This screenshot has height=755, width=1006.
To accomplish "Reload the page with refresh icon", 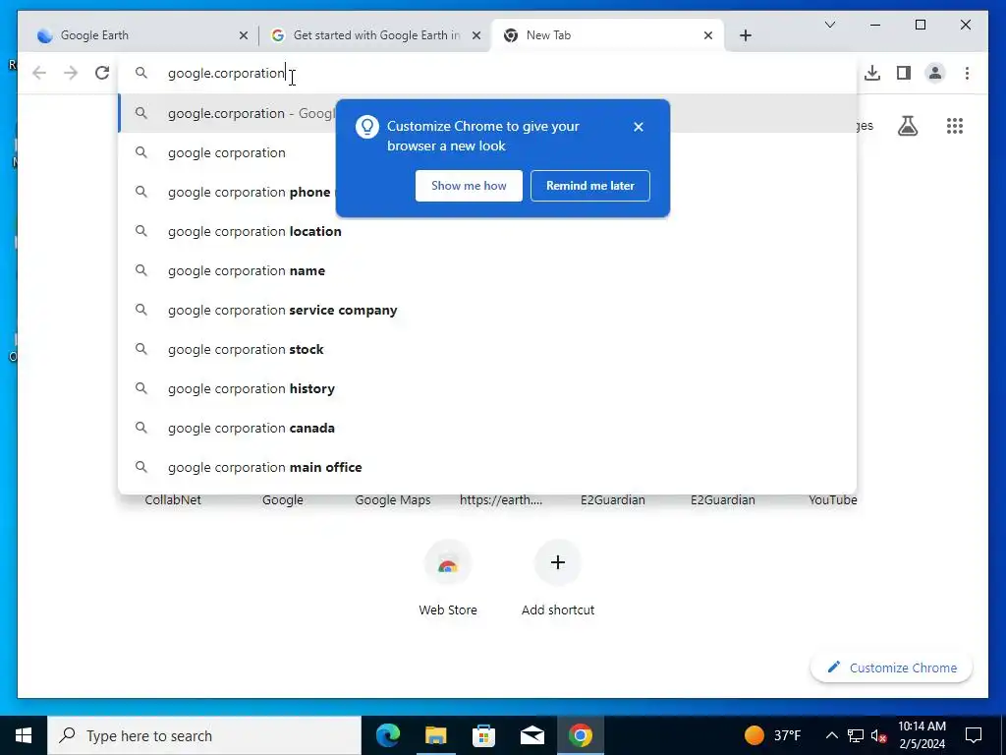I will 102,73.
